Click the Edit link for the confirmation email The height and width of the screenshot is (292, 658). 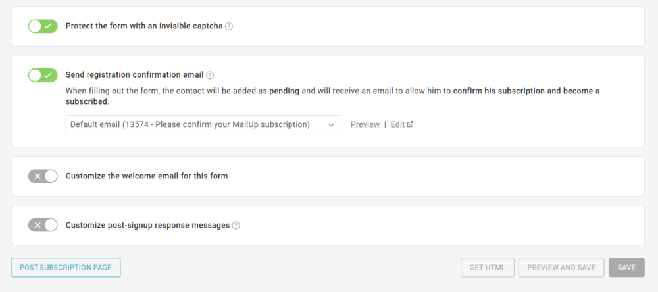(397, 124)
